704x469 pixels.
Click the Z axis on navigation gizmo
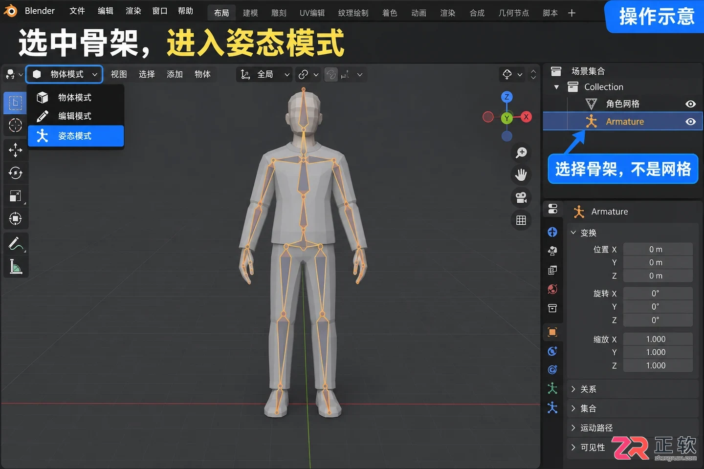[x=507, y=97]
